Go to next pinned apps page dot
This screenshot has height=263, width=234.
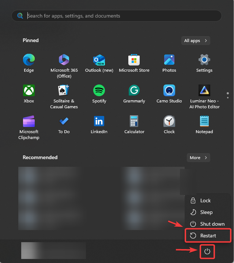point(228,98)
